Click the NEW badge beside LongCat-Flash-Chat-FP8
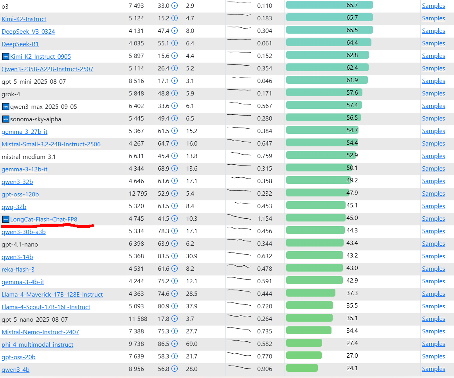 tap(6, 220)
